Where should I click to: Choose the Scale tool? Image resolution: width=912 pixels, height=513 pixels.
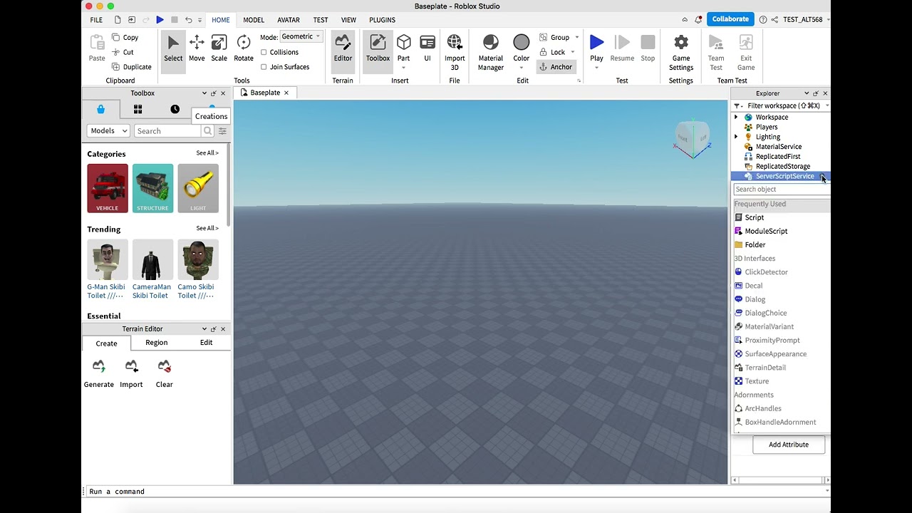tap(219, 48)
